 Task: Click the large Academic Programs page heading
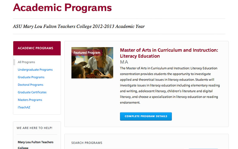[62, 7]
